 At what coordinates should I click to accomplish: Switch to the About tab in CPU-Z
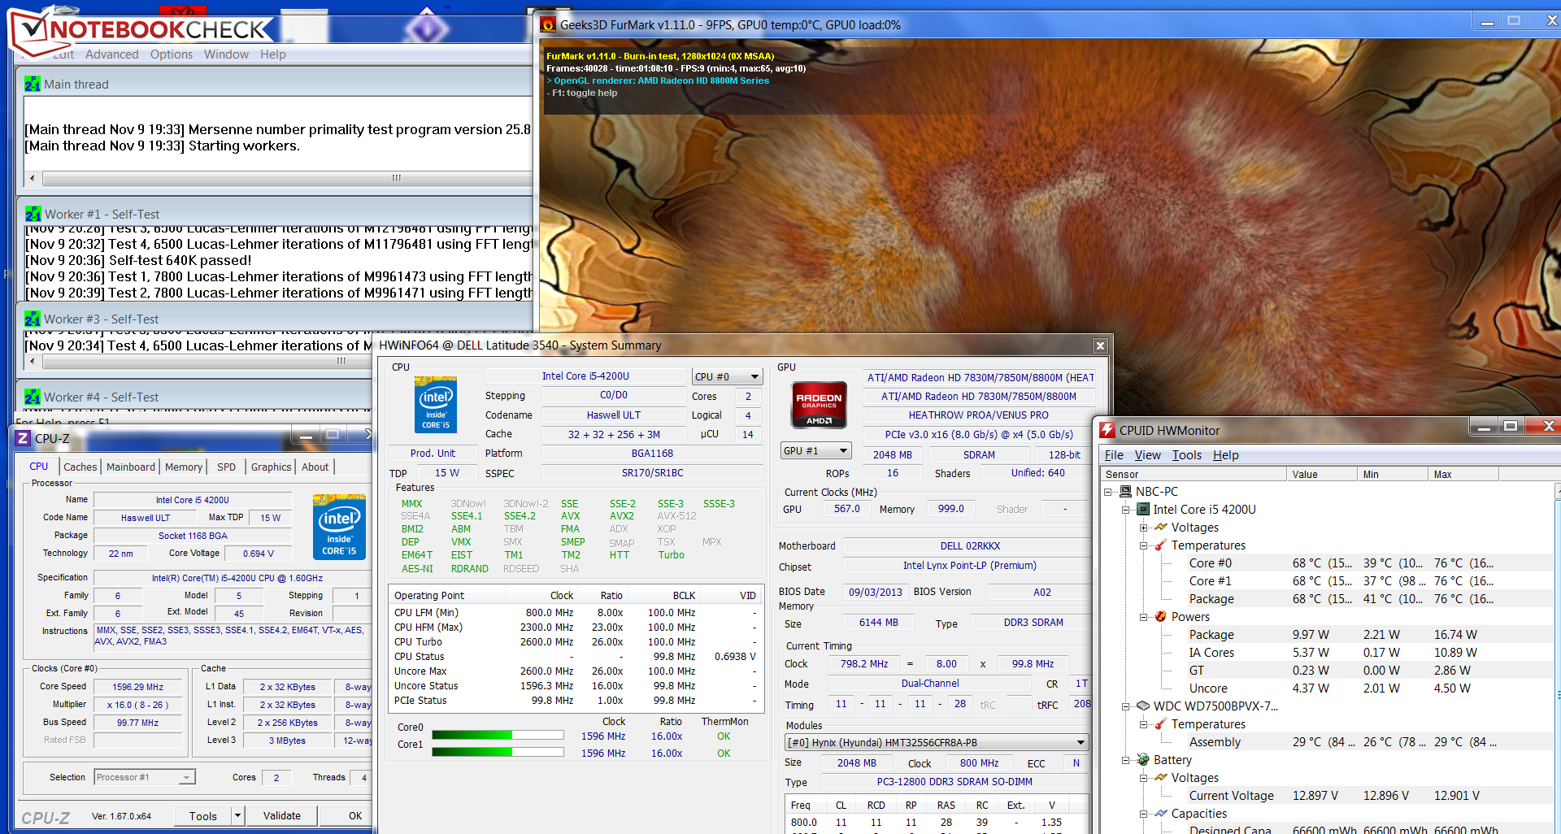[x=315, y=467]
